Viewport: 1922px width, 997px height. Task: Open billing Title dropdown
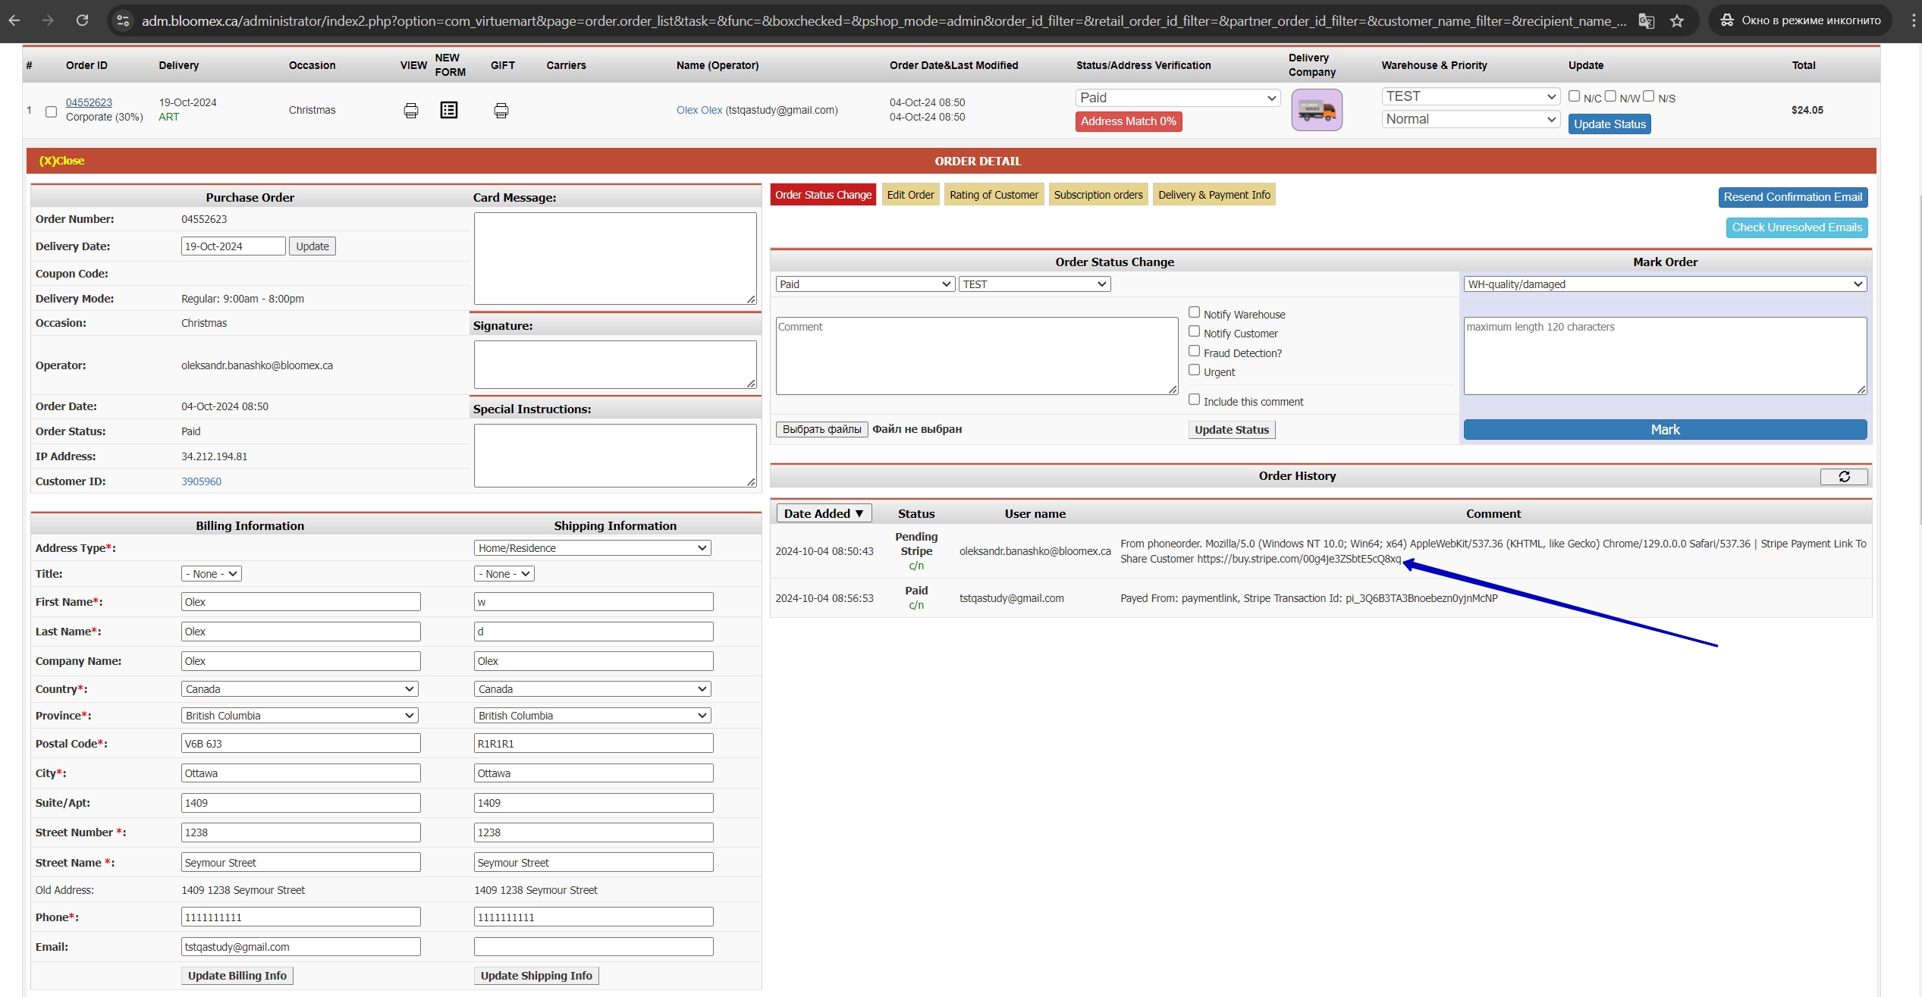click(212, 574)
